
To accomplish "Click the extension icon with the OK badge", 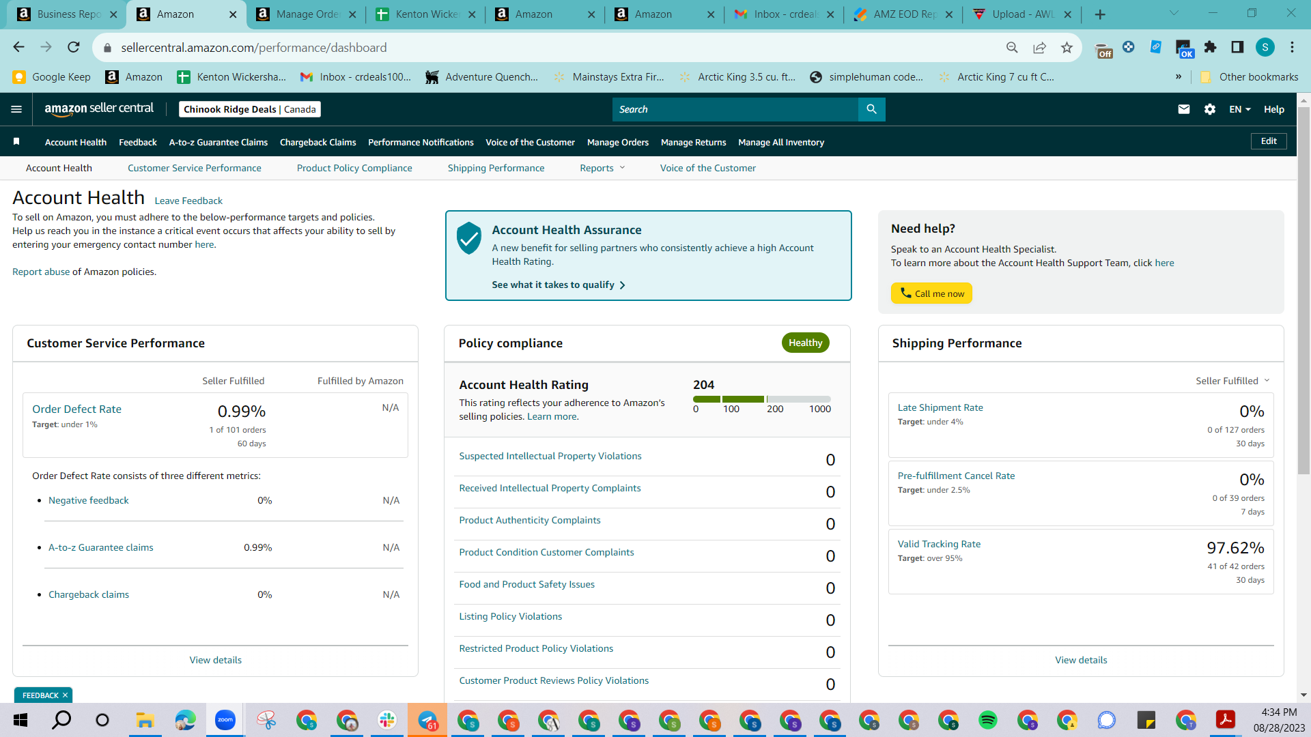I will tap(1184, 49).
